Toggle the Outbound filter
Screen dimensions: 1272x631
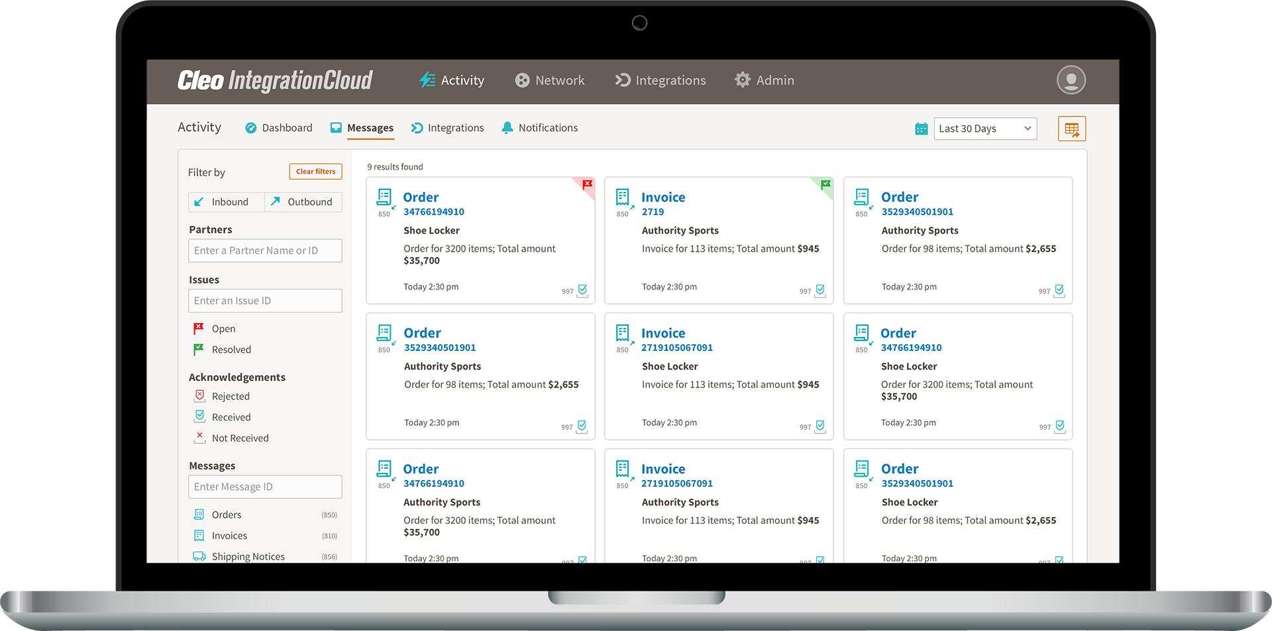tap(303, 201)
